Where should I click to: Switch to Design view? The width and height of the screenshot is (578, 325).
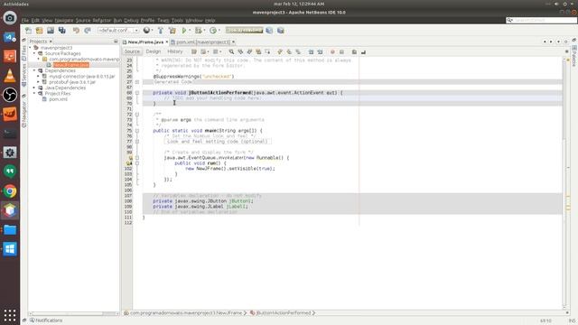point(154,52)
